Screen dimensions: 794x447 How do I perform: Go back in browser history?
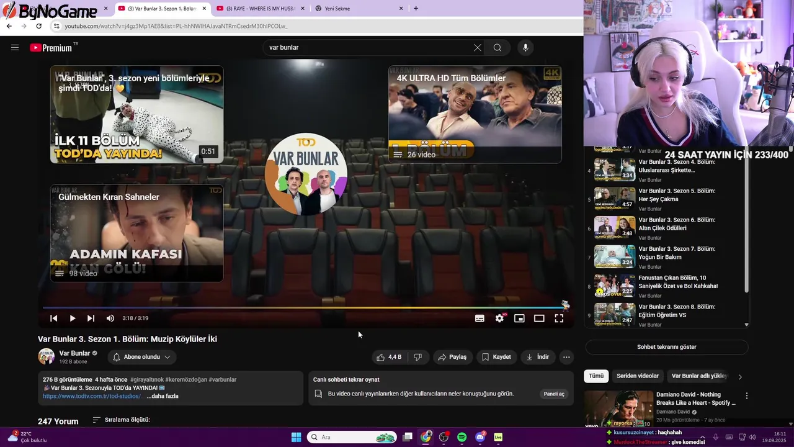9,26
